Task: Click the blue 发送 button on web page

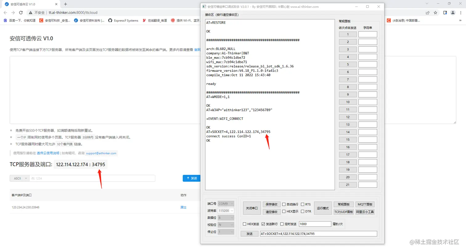Action: coord(192,178)
